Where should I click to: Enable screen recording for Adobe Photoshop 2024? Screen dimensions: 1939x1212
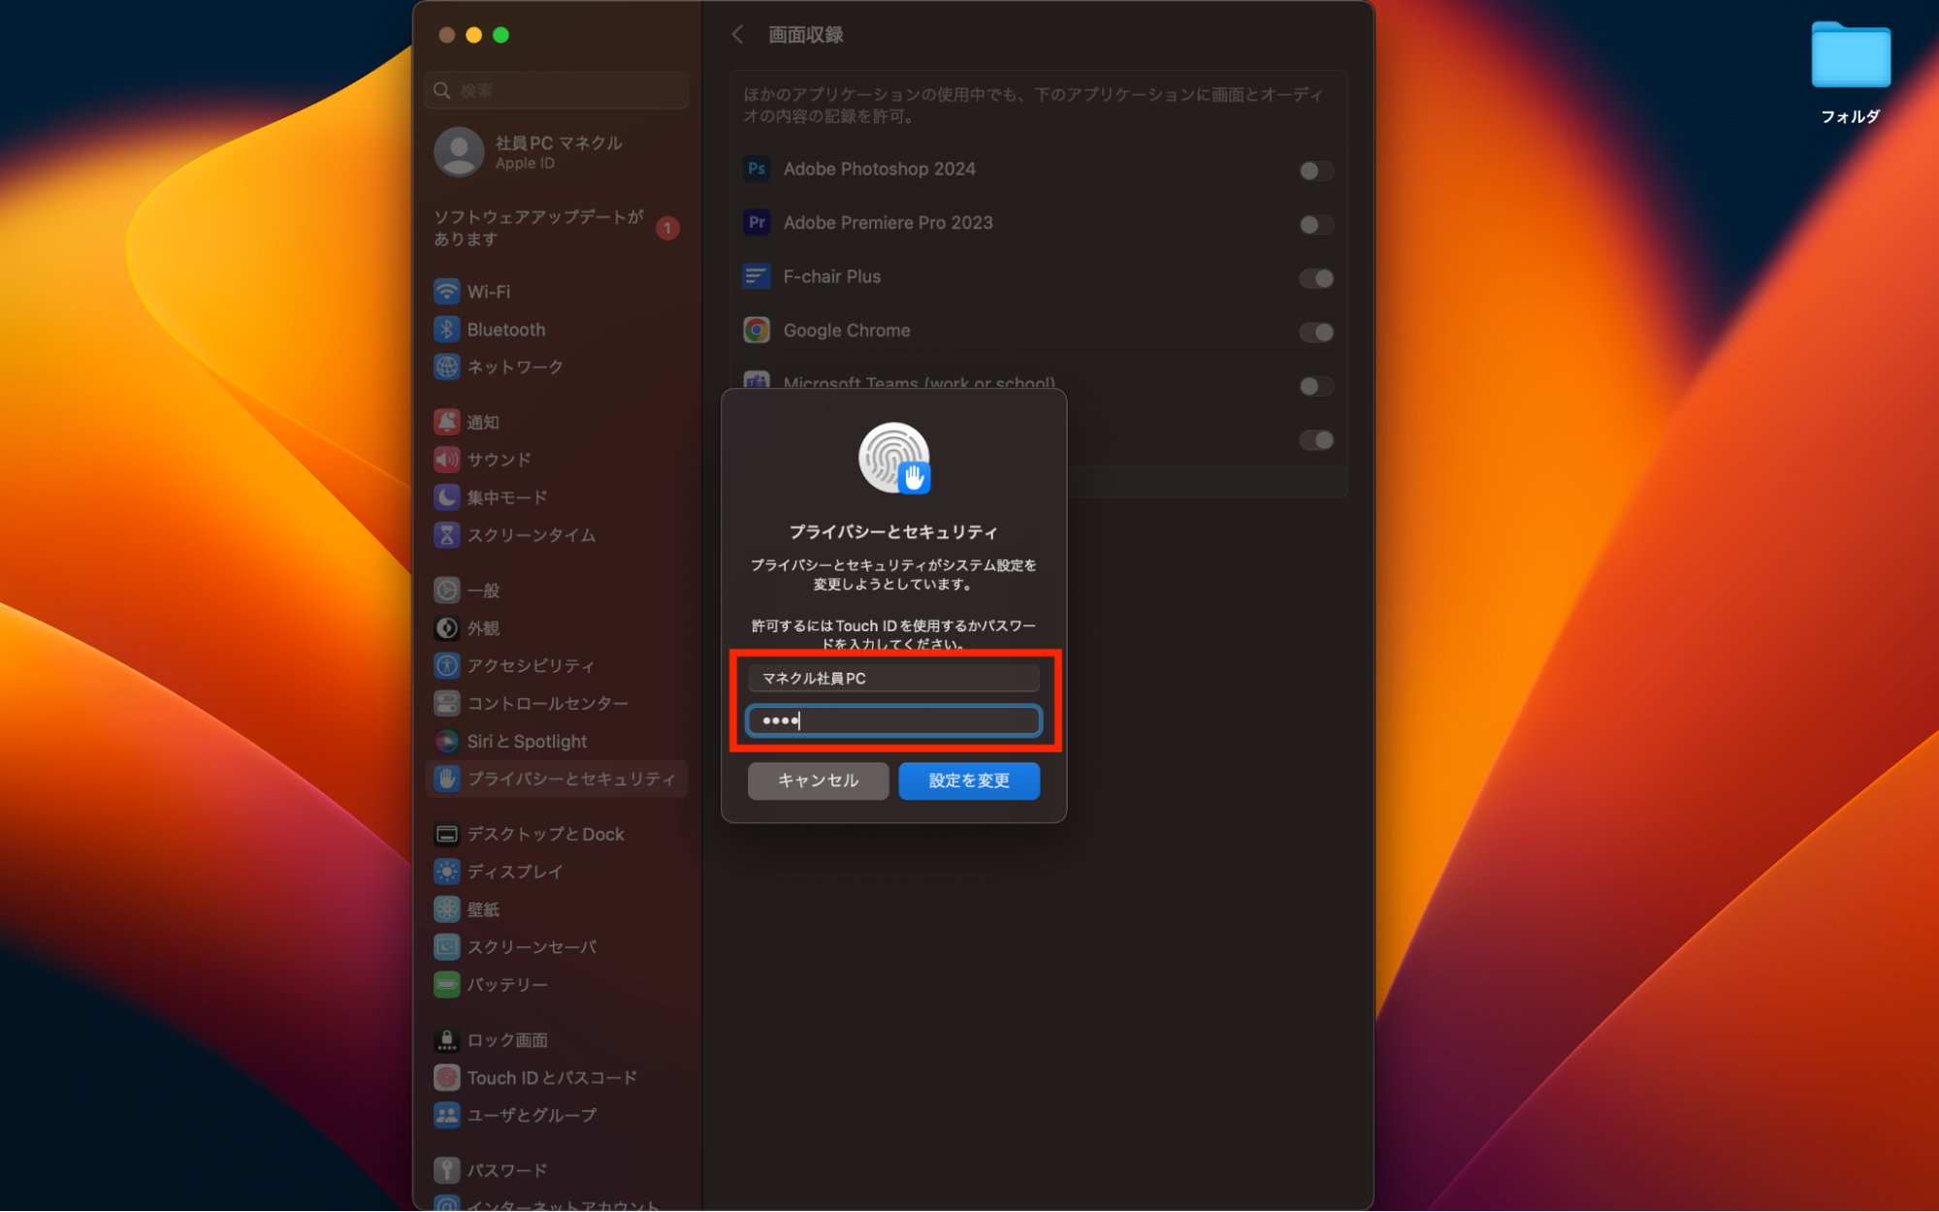pos(1315,171)
